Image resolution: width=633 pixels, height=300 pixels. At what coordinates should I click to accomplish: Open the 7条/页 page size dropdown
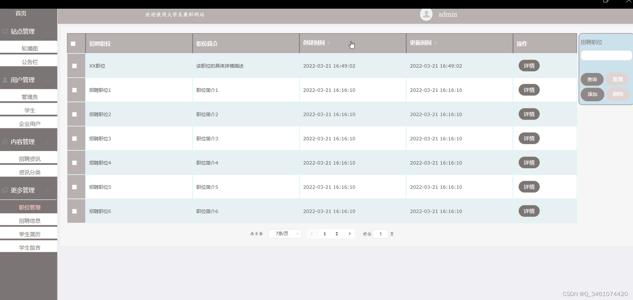tap(285, 234)
